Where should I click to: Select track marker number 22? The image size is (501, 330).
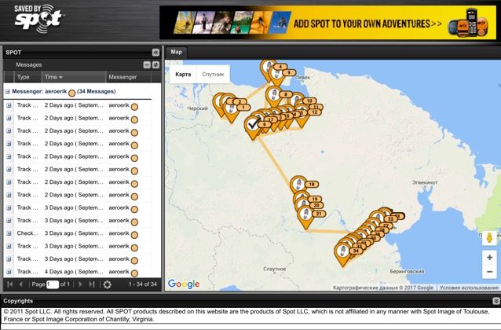click(379, 219)
